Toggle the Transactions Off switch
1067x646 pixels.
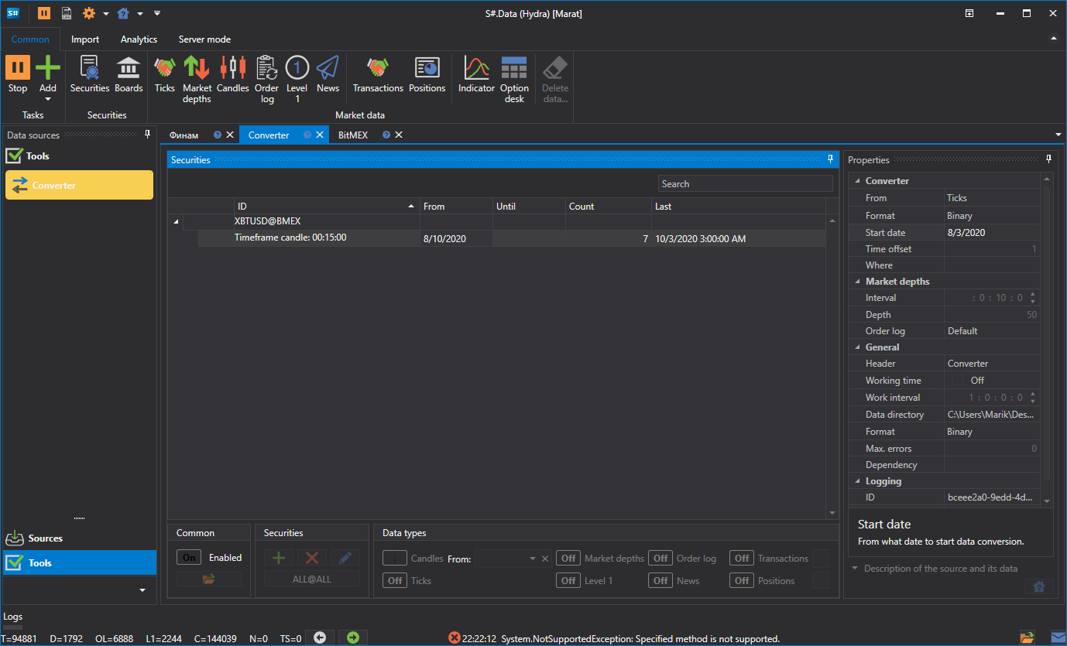pos(742,558)
